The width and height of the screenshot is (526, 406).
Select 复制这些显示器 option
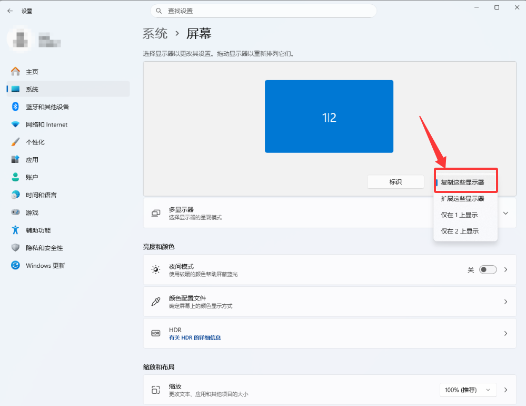click(465, 182)
